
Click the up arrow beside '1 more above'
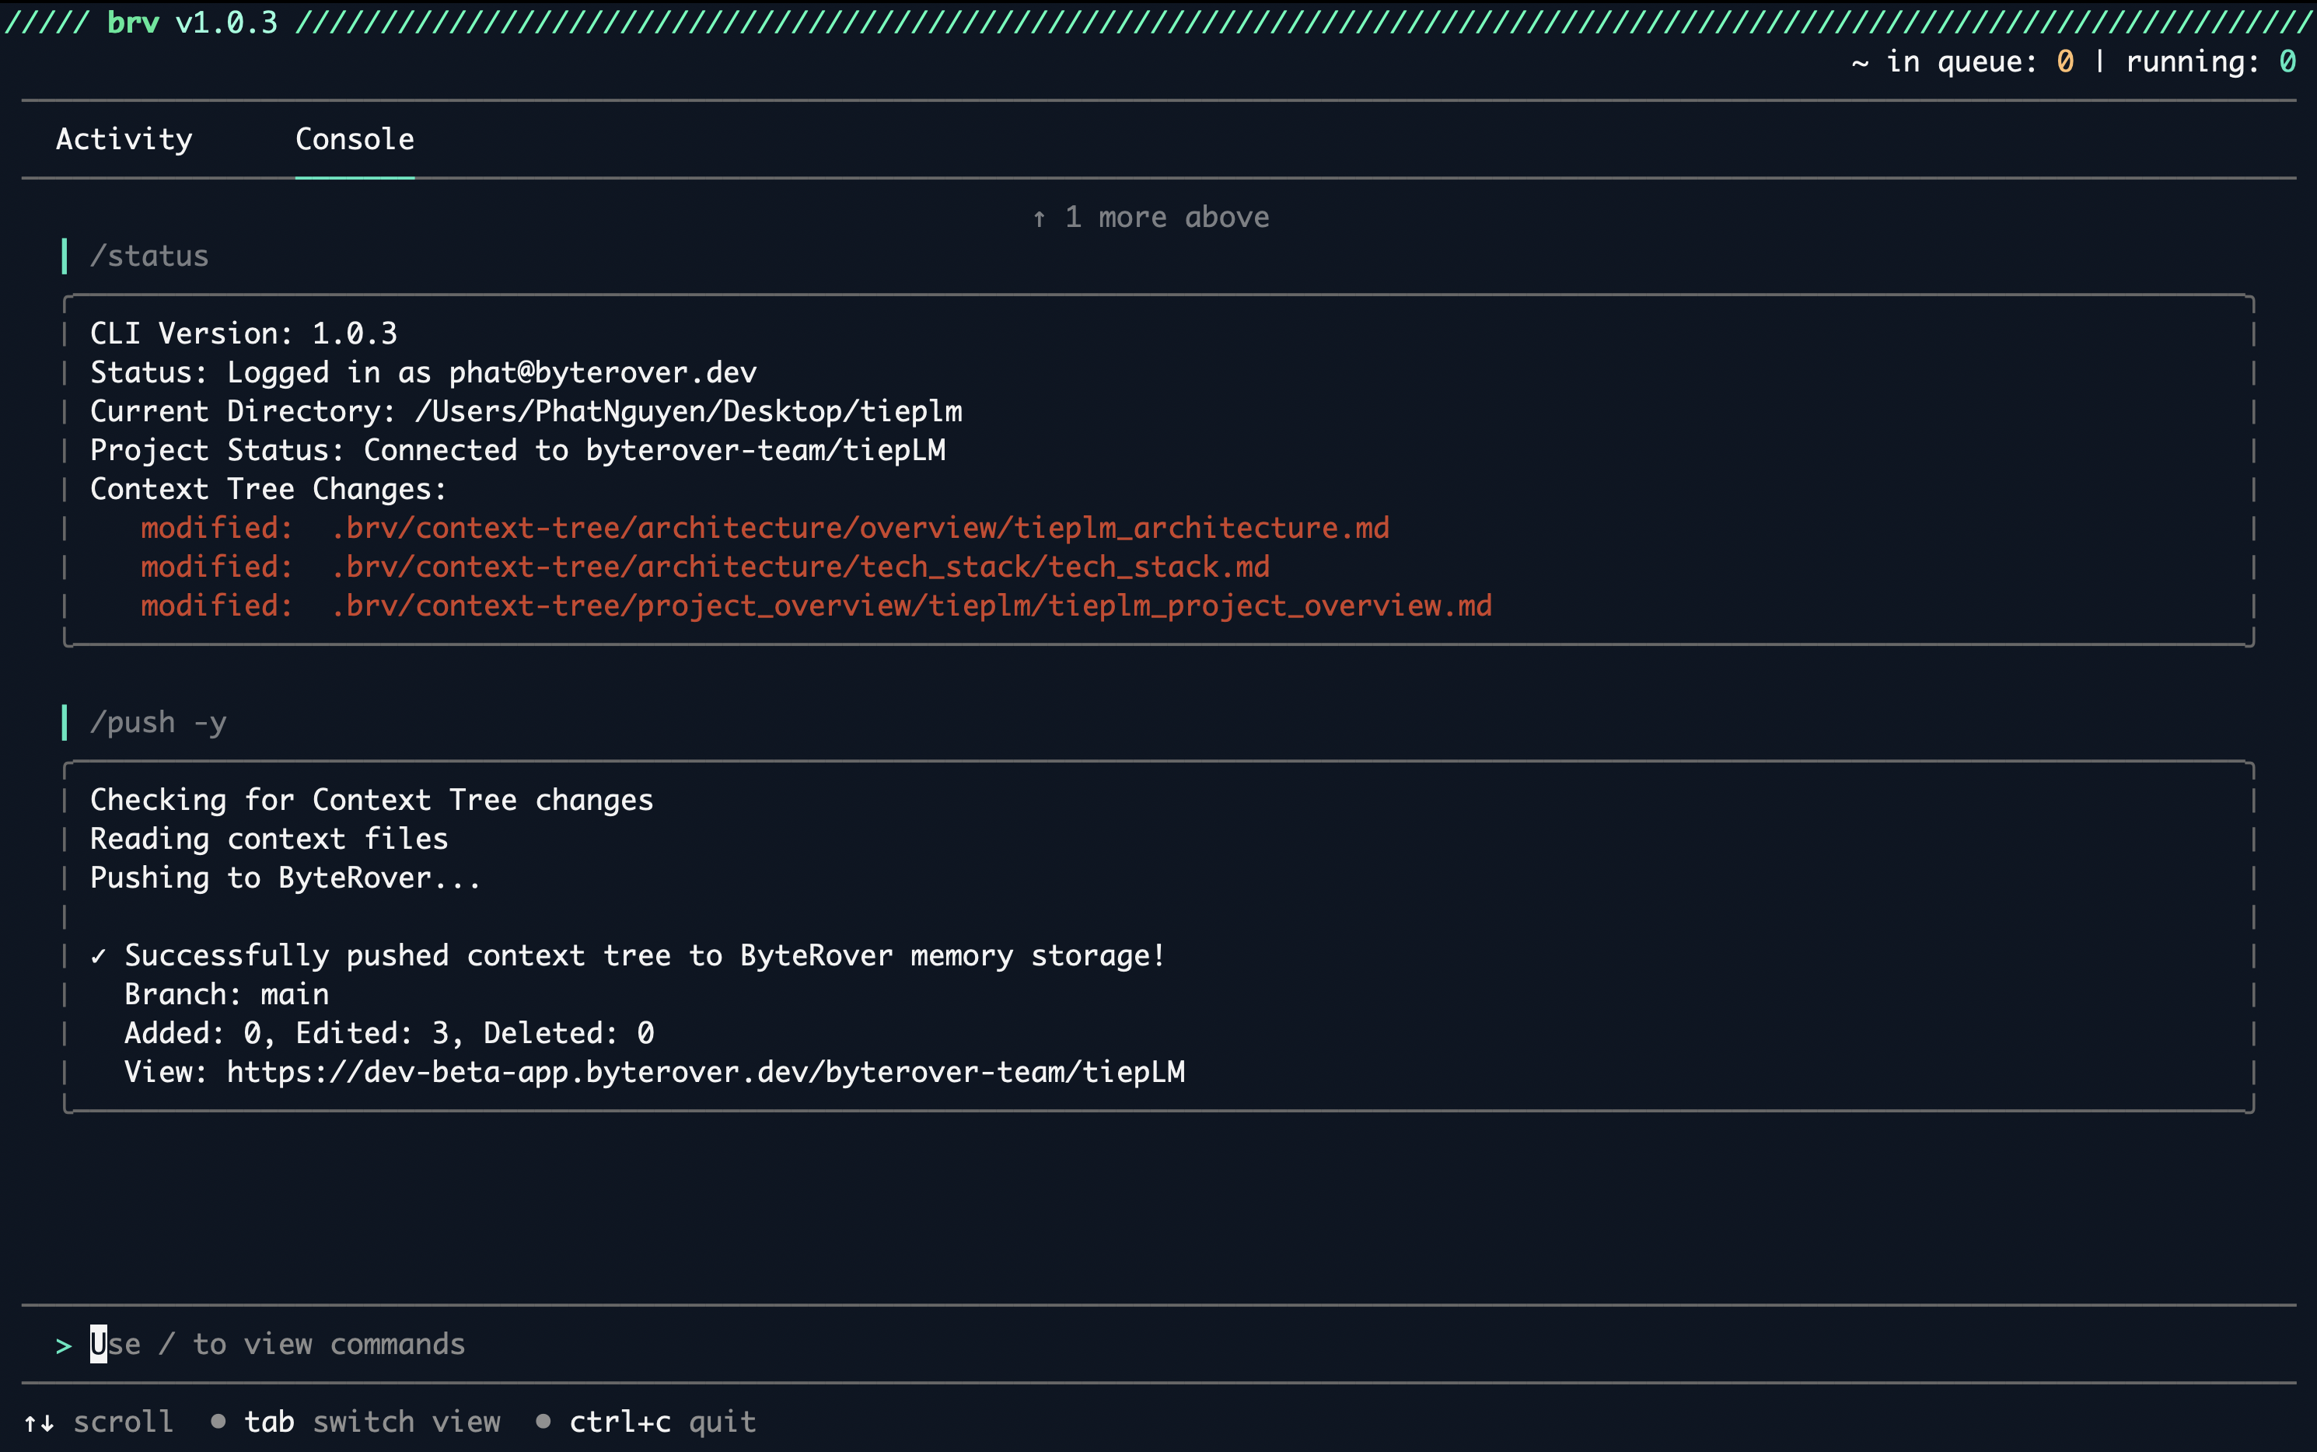tap(1039, 218)
